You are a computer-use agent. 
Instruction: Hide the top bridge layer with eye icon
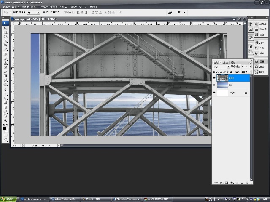[x=214, y=78]
